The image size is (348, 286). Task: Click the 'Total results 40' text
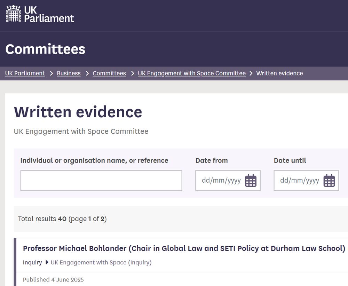42,219
